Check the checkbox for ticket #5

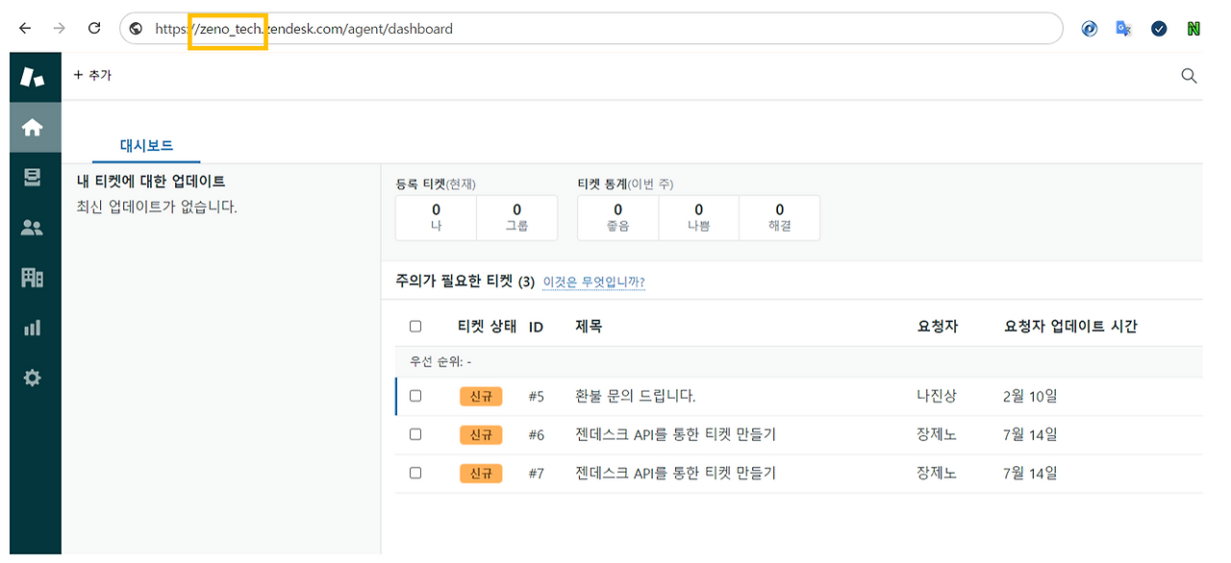[415, 395]
